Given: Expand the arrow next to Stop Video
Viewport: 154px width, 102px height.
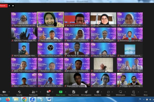Looking at the screenshot, I should click(9, 92).
